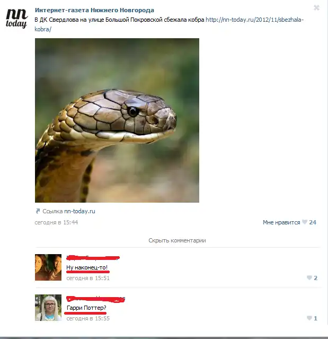Click the share arrow icon beside Ссылка
The image size is (328, 339).
[x=38, y=211]
